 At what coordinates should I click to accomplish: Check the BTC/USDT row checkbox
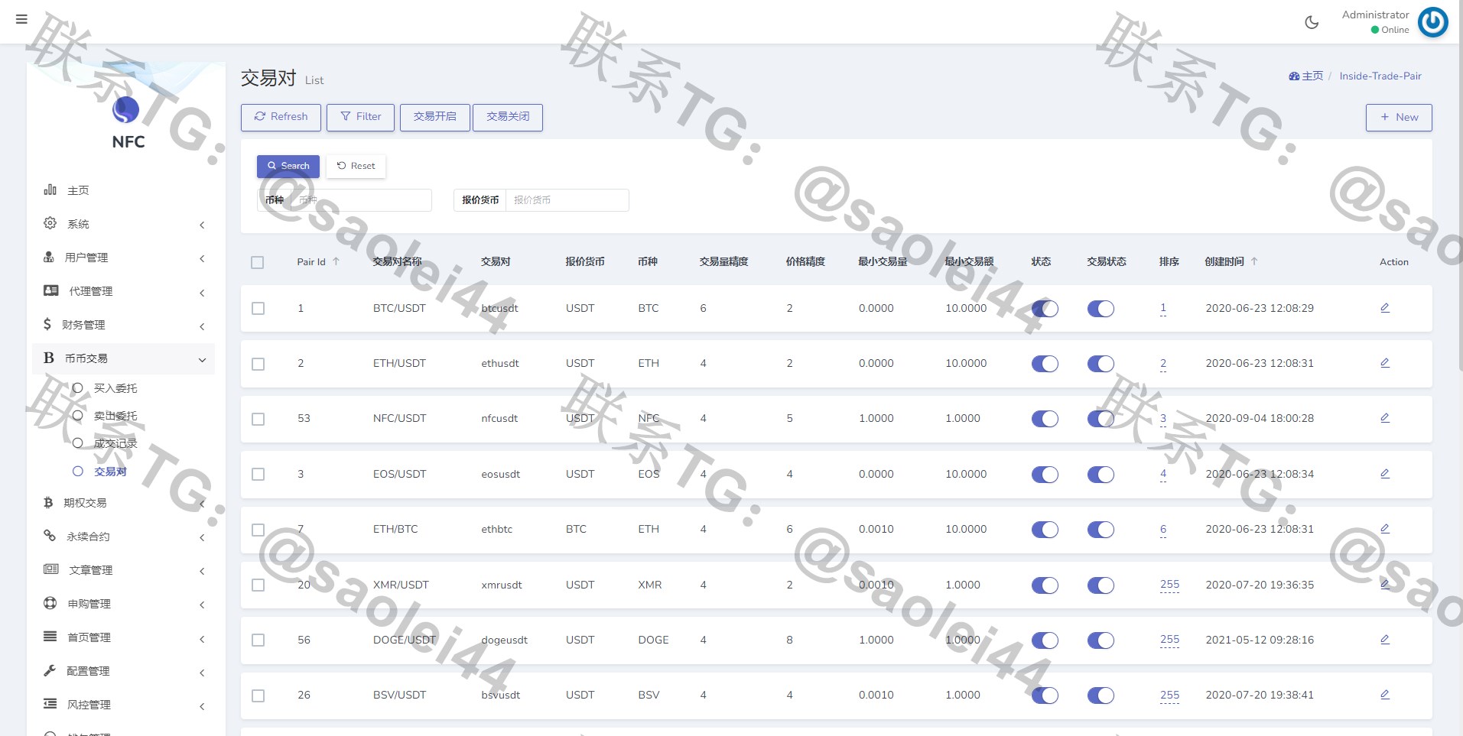(258, 308)
